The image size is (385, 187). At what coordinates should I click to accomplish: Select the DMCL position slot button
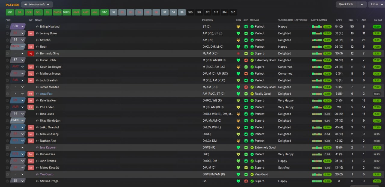pos(67,12)
